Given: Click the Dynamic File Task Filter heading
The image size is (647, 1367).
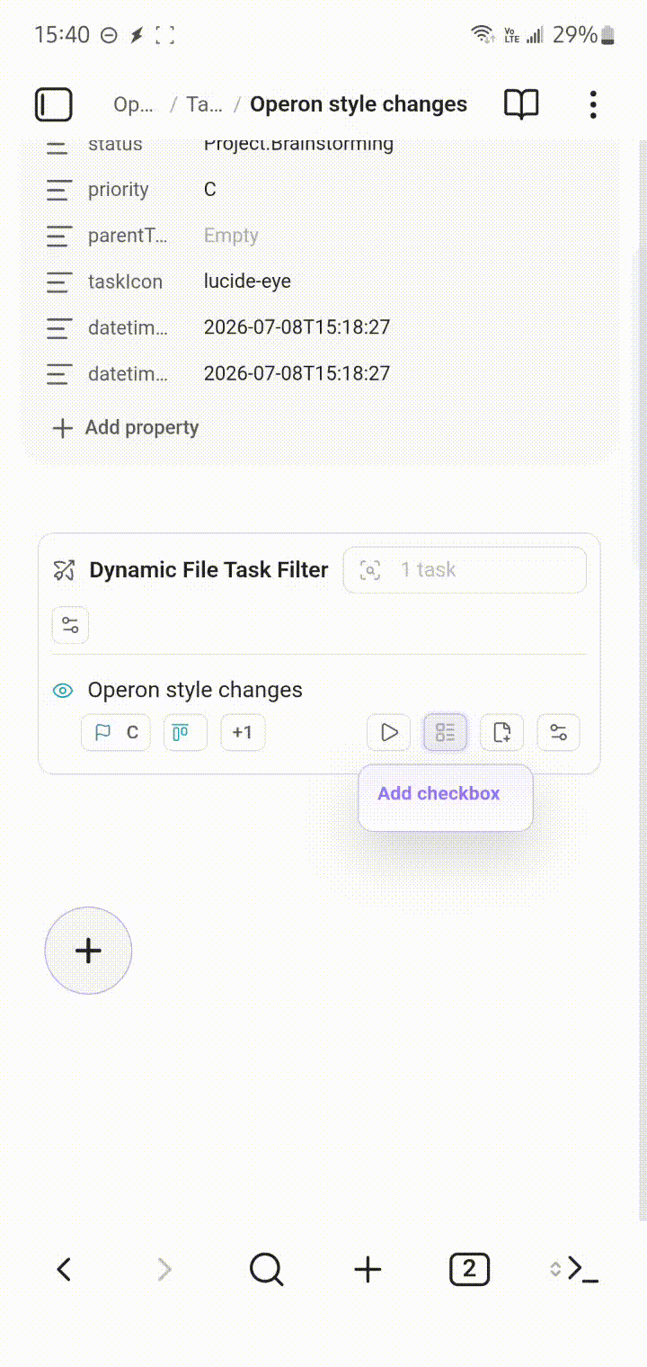Looking at the screenshot, I should click(x=208, y=569).
